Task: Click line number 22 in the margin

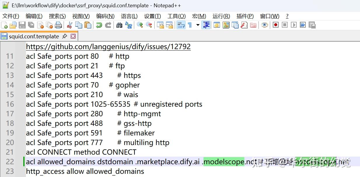Action: pos(10,162)
